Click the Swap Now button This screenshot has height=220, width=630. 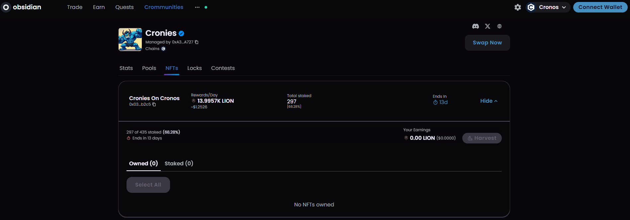pos(487,43)
